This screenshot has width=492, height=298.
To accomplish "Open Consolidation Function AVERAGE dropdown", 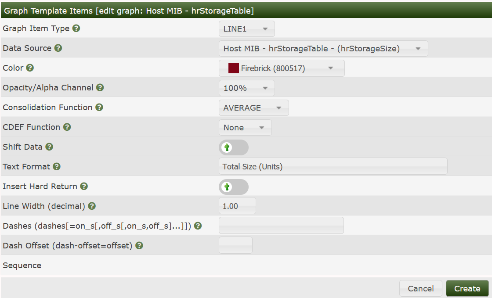I will 253,108.
